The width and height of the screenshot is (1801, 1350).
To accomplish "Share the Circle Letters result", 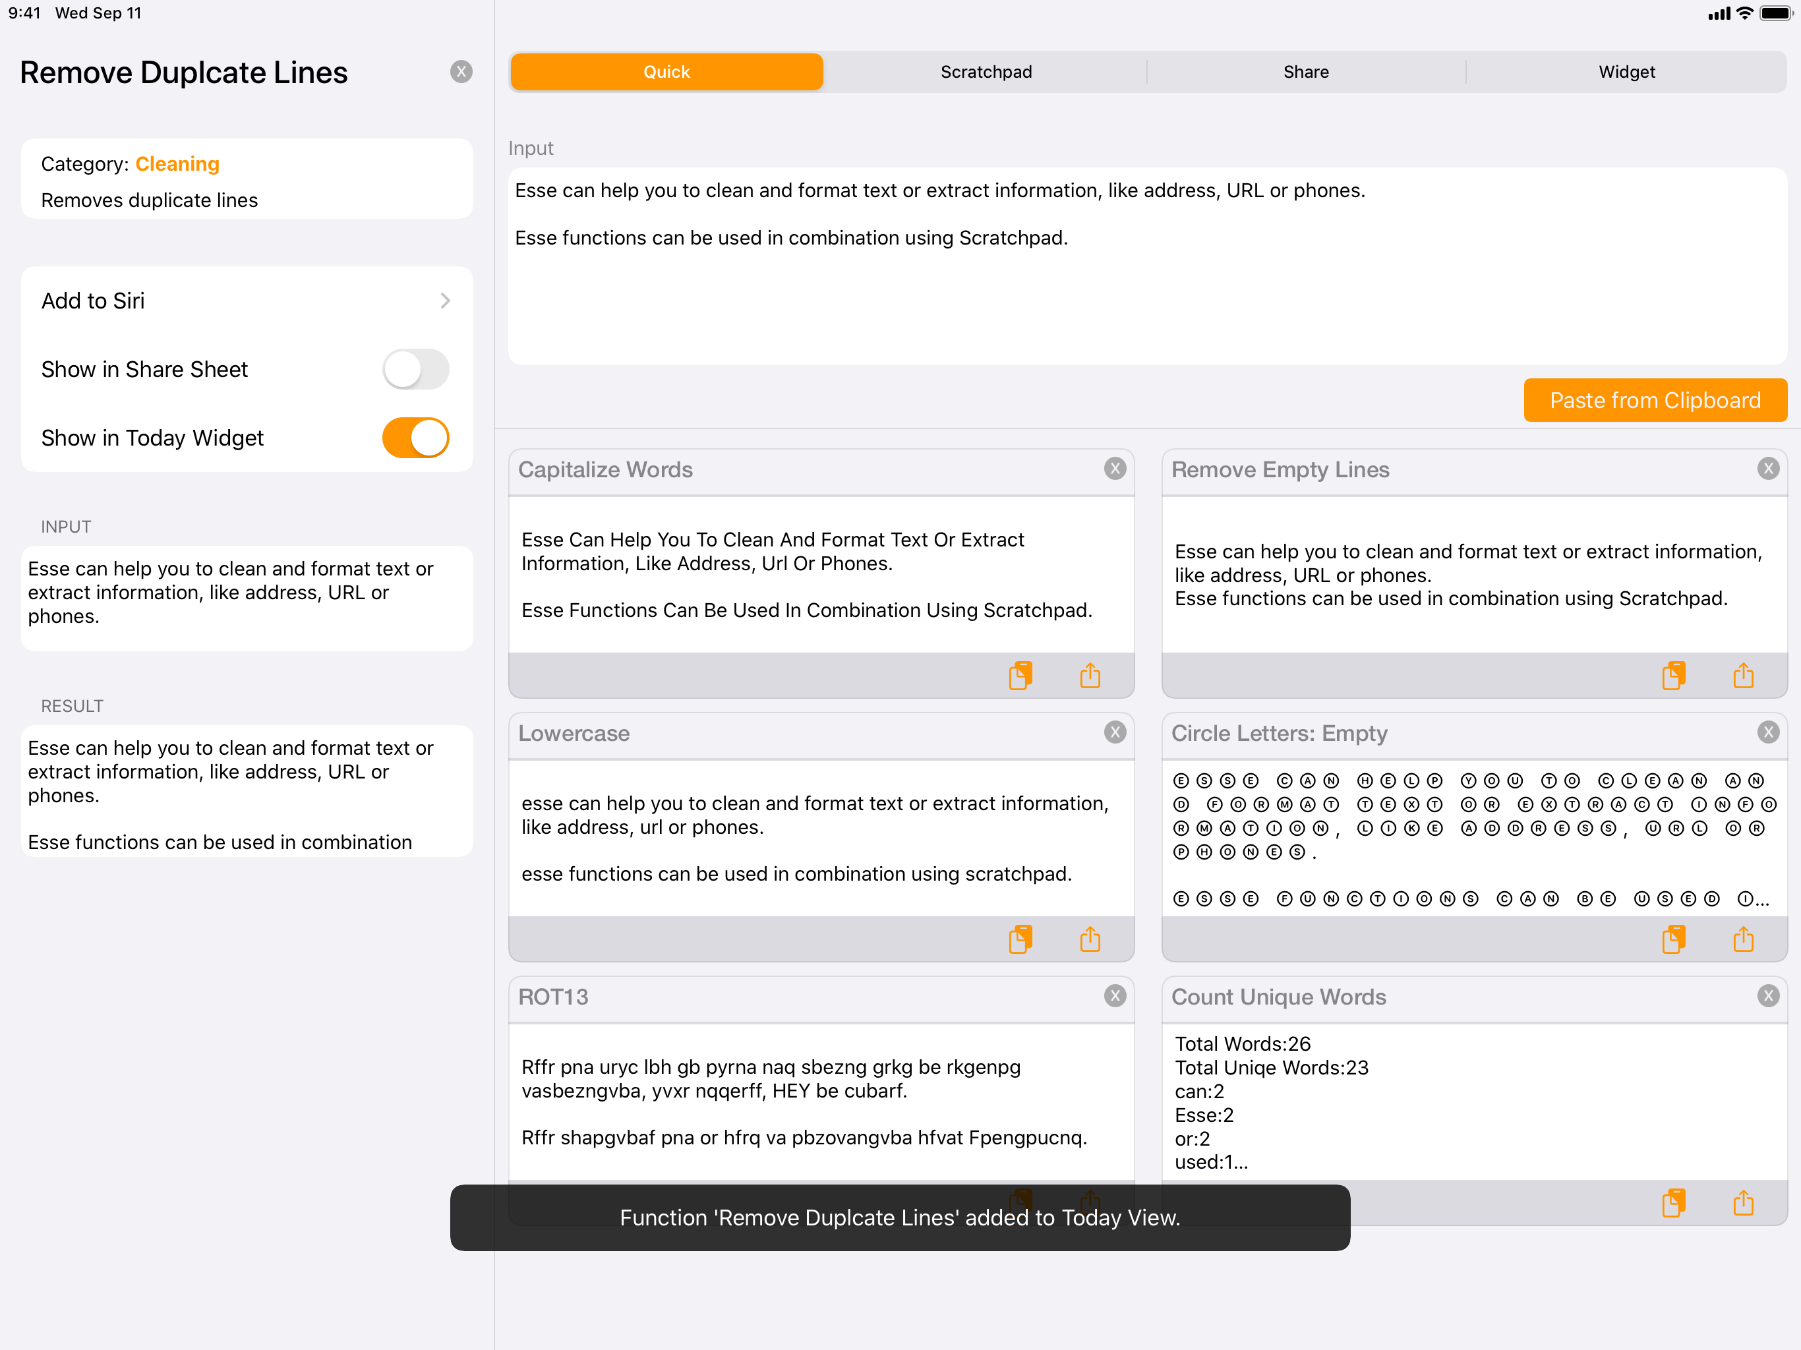I will pyautogui.click(x=1743, y=939).
